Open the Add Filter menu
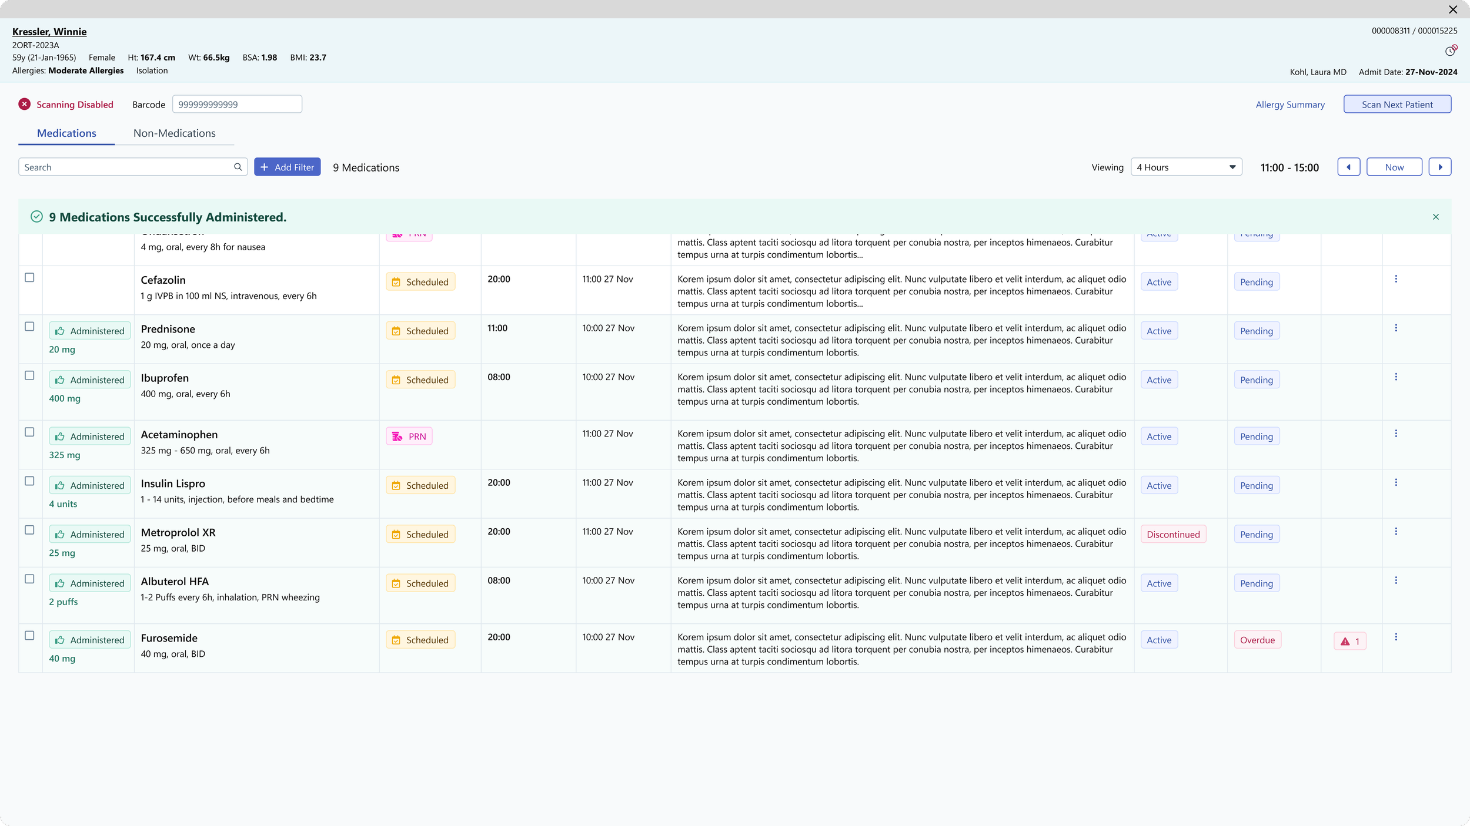Image resolution: width=1470 pixels, height=826 pixels. [287, 167]
